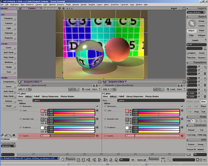Uncheck Illumination in right Property Editor
The height and width of the screenshot is (166, 208).
coord(182,106)
